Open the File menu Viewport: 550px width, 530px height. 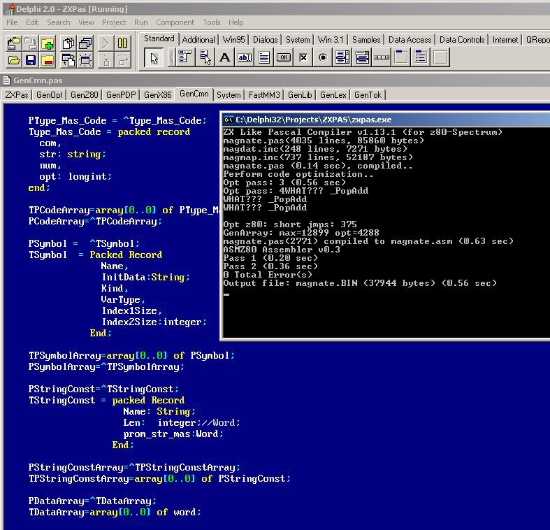click(x=12, y=22)
